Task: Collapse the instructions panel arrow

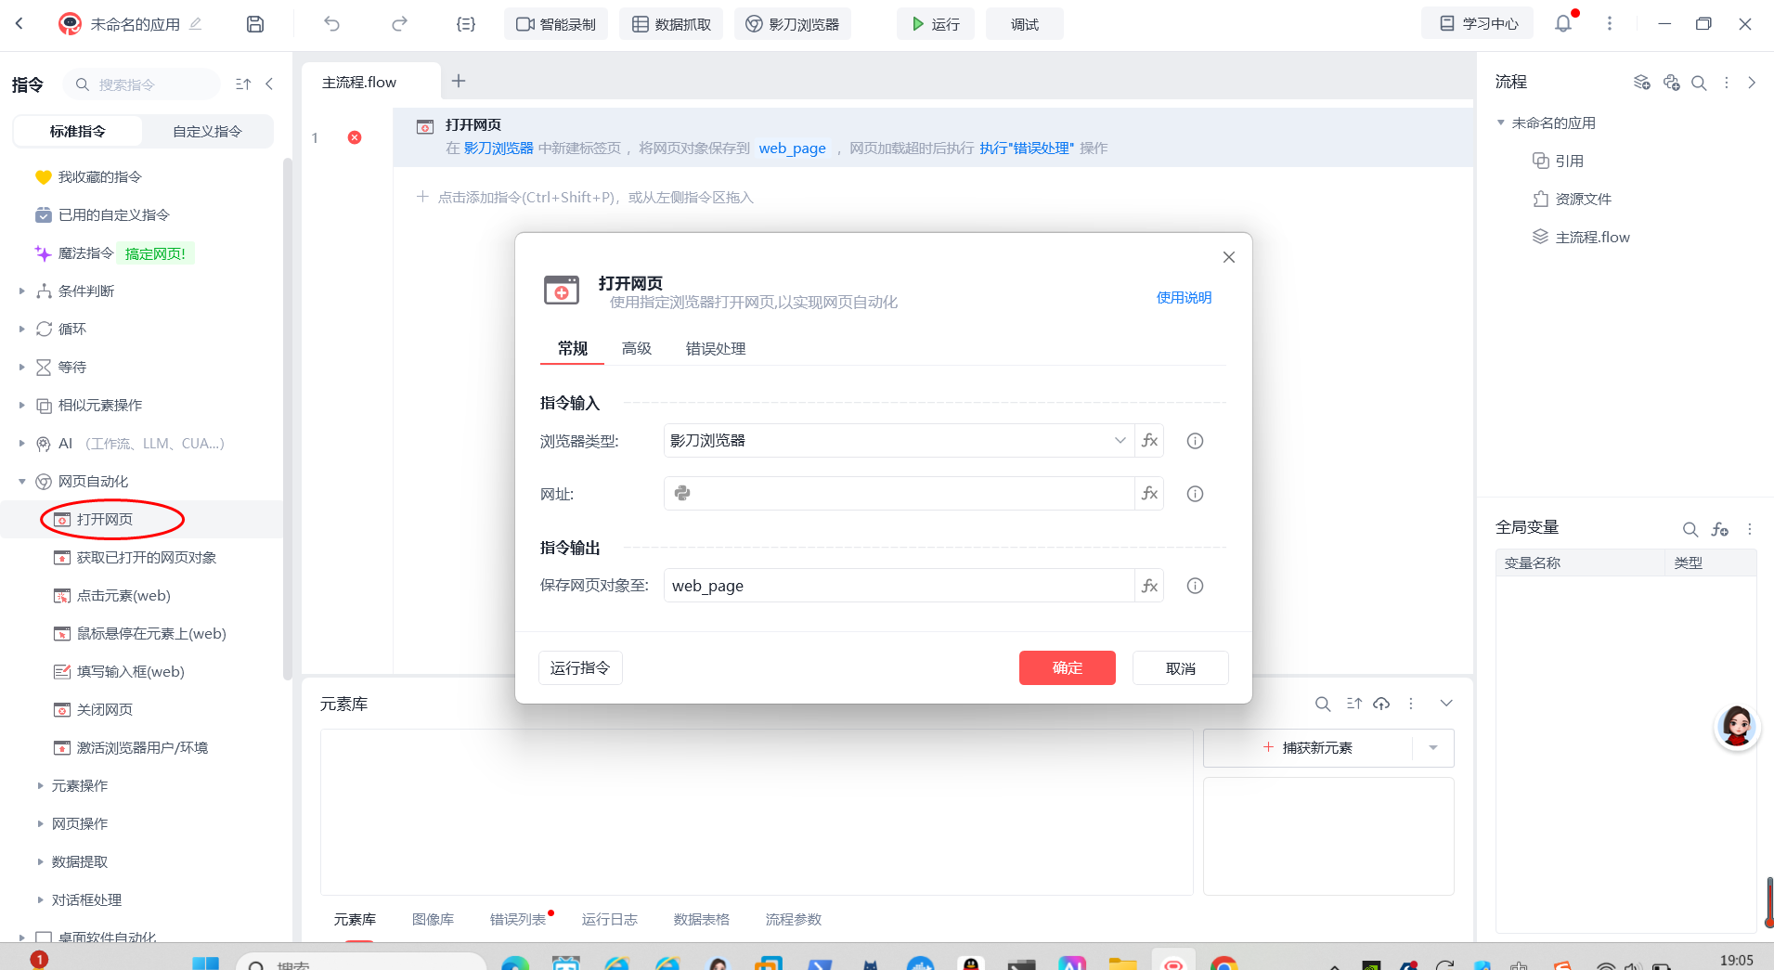Action: pyautogui.click(x=269, y=84)
